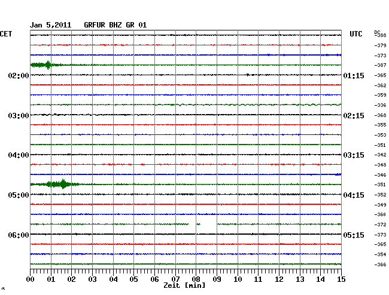The image size is (389, 295).
Task: Click the 05:15 UTC time label
Action: pos(354,235)
